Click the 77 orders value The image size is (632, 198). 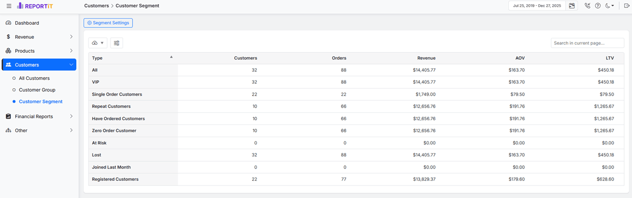344,179
